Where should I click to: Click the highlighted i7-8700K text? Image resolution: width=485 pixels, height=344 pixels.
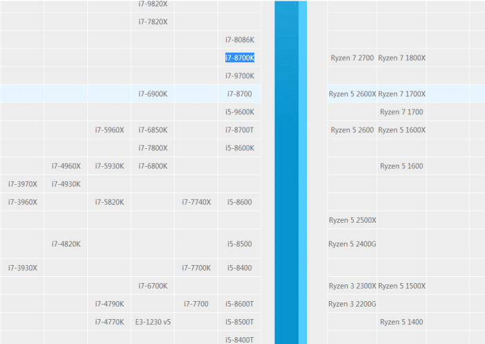pos(240,57)
